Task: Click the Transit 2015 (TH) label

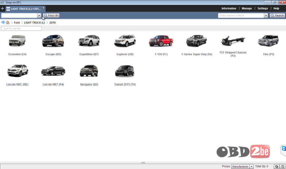Action: click(x=125, y=84)
